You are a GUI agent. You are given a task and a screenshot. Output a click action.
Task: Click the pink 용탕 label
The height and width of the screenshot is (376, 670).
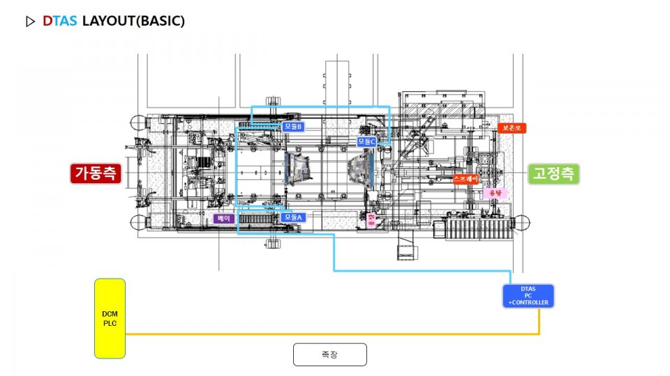coord(496,192)
